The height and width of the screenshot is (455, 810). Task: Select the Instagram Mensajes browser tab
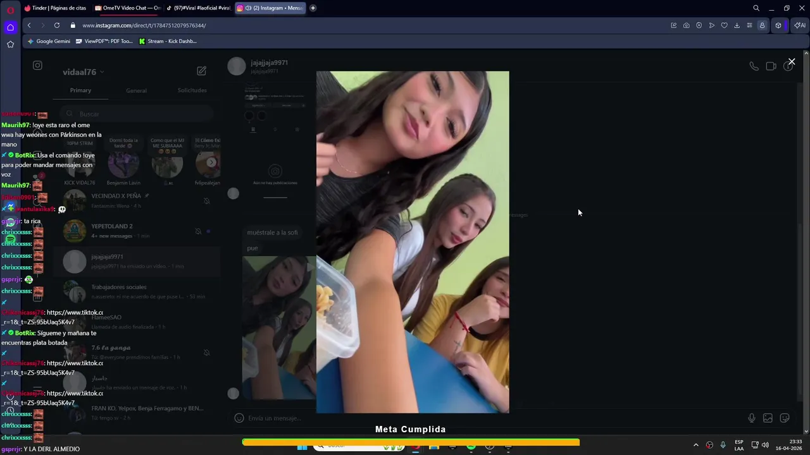(x=270, y=8)
